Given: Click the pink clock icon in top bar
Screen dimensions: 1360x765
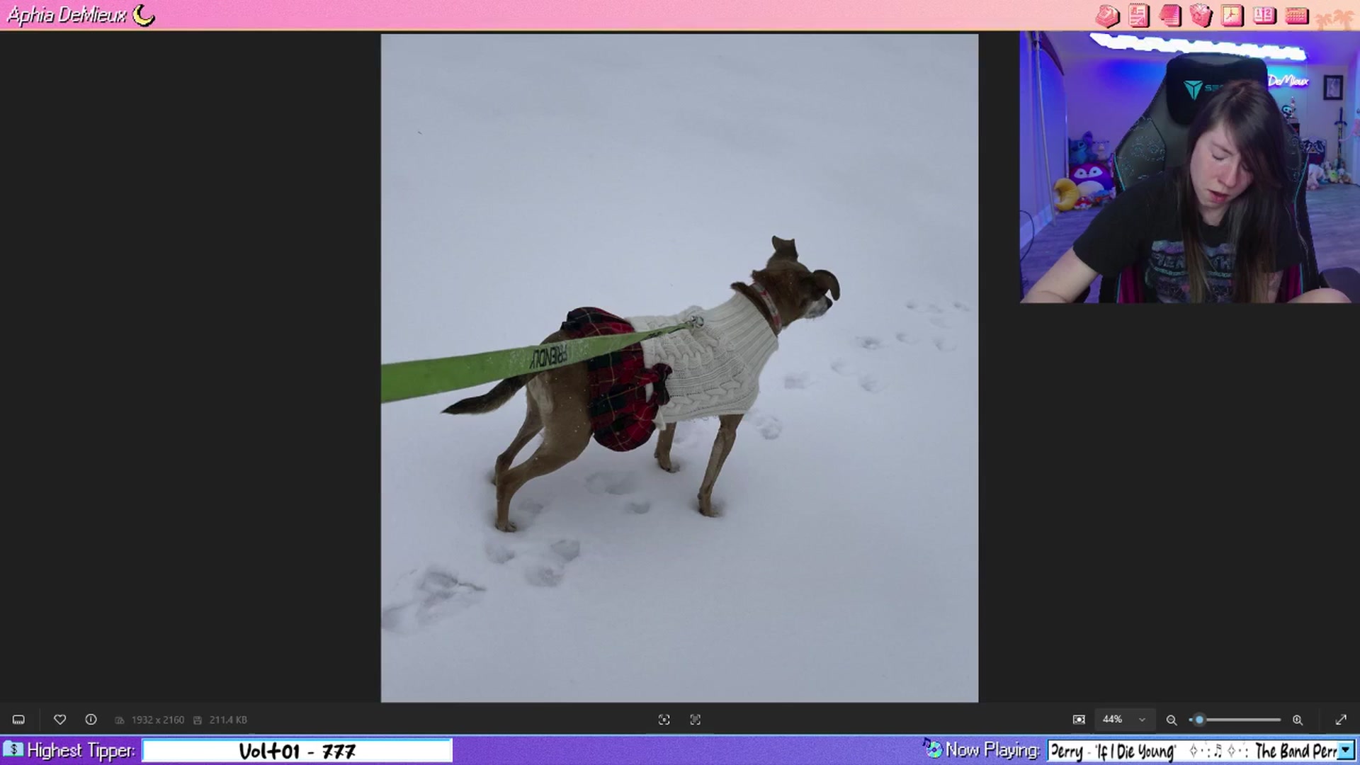Looking at the screenshot, I should [x=1232, y=16].
